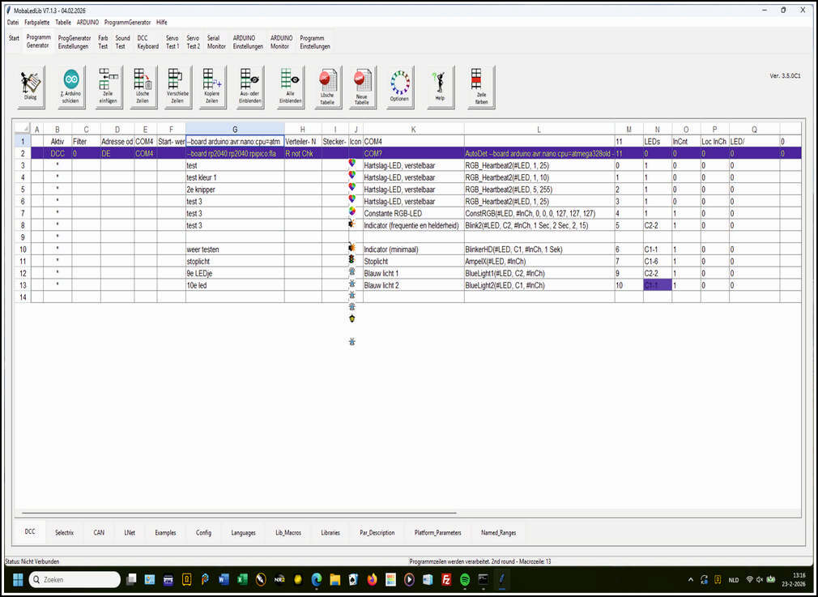This screenshot has height=597, width=818.
Task: Click the Zeile färben color button
Action: (x=481, y=87)
